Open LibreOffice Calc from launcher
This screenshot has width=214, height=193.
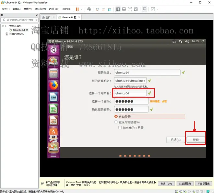53,109
